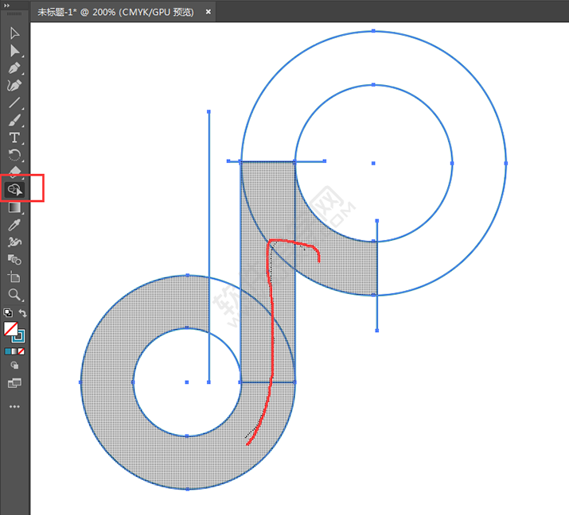This screenshot has width=569, height=515.
Task: Reset to default fill and stroke
Action: (8, 313)
